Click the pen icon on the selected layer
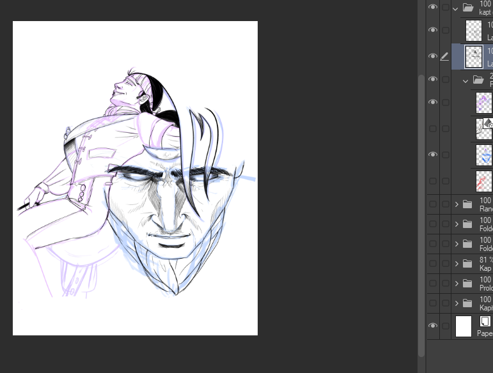 click(x=445, y=56)
